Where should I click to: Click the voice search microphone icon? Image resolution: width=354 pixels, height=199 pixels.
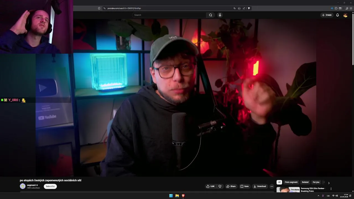click(x=220, y=15)
